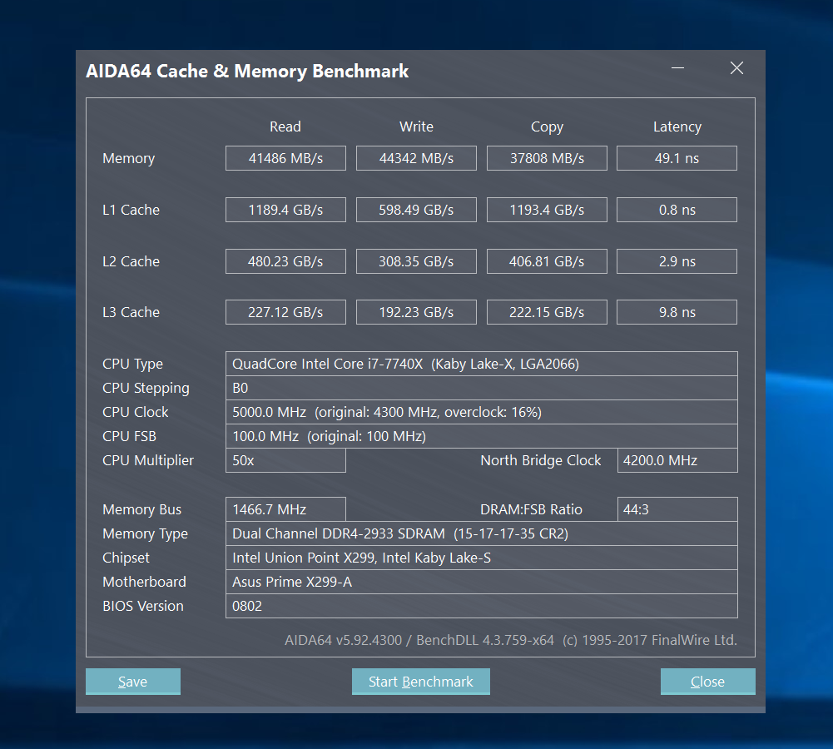Click the CPU Clock label

135,412
